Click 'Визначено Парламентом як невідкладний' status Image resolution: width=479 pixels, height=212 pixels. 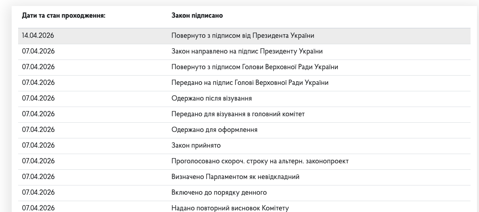point(235,177)
